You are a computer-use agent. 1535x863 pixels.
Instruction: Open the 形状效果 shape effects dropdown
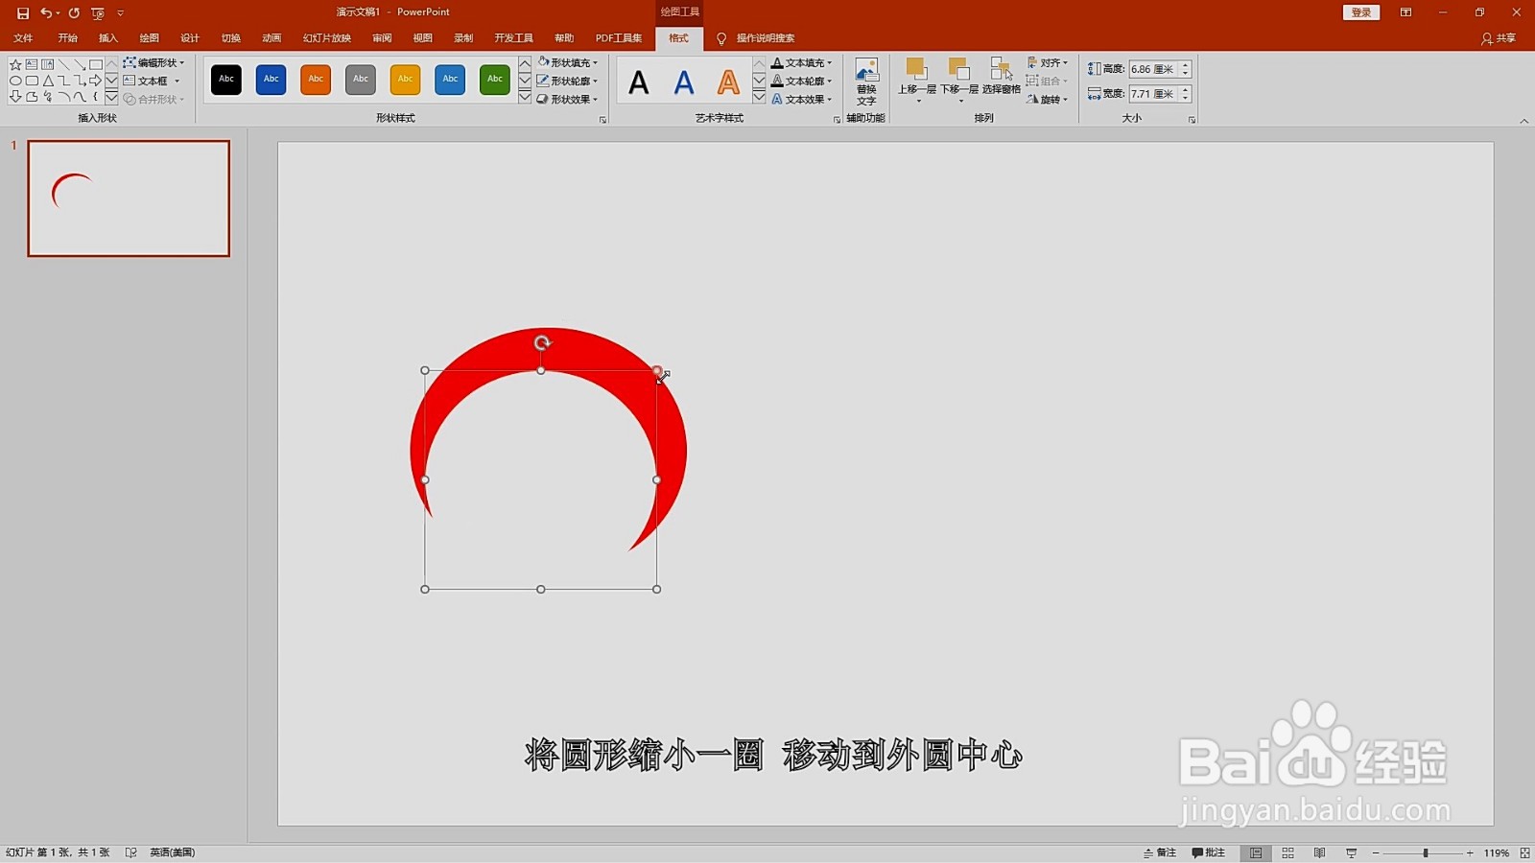567,99
